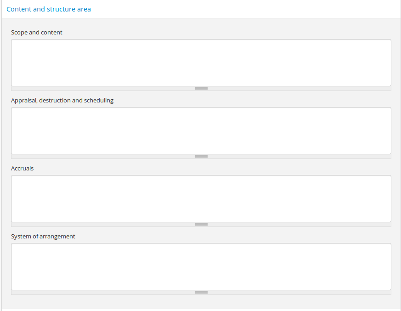Select the System of arrangement text area
Screen dimensions: 401x311
coord(201,266)
